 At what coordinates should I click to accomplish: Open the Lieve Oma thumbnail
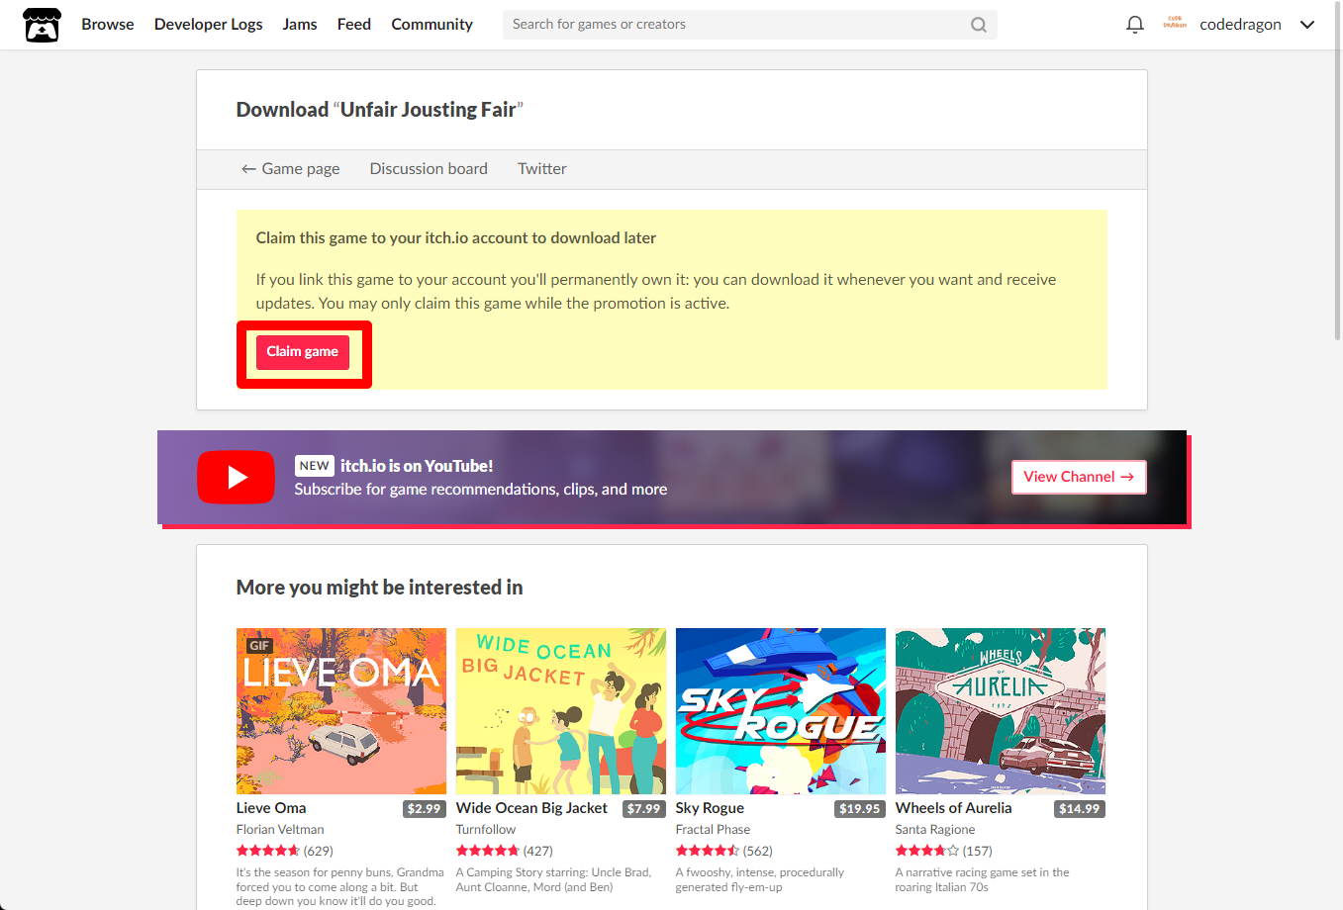(x=341, y=711)
